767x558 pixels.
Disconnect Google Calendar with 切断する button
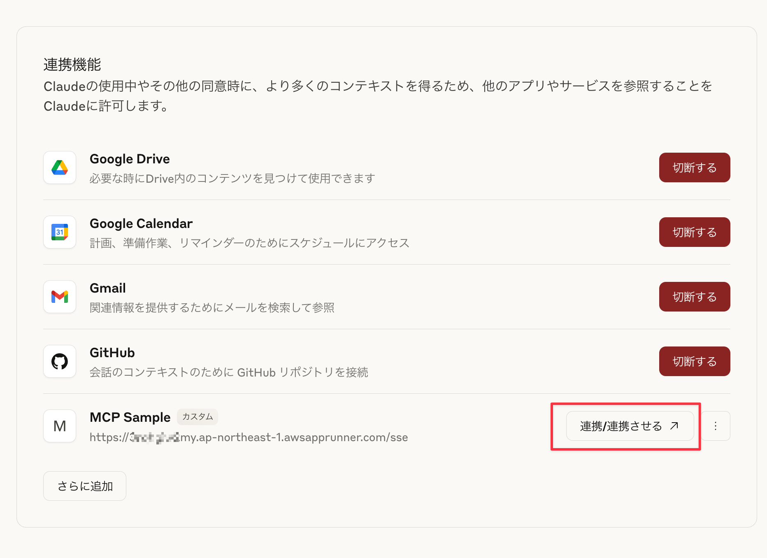[695, 232]
